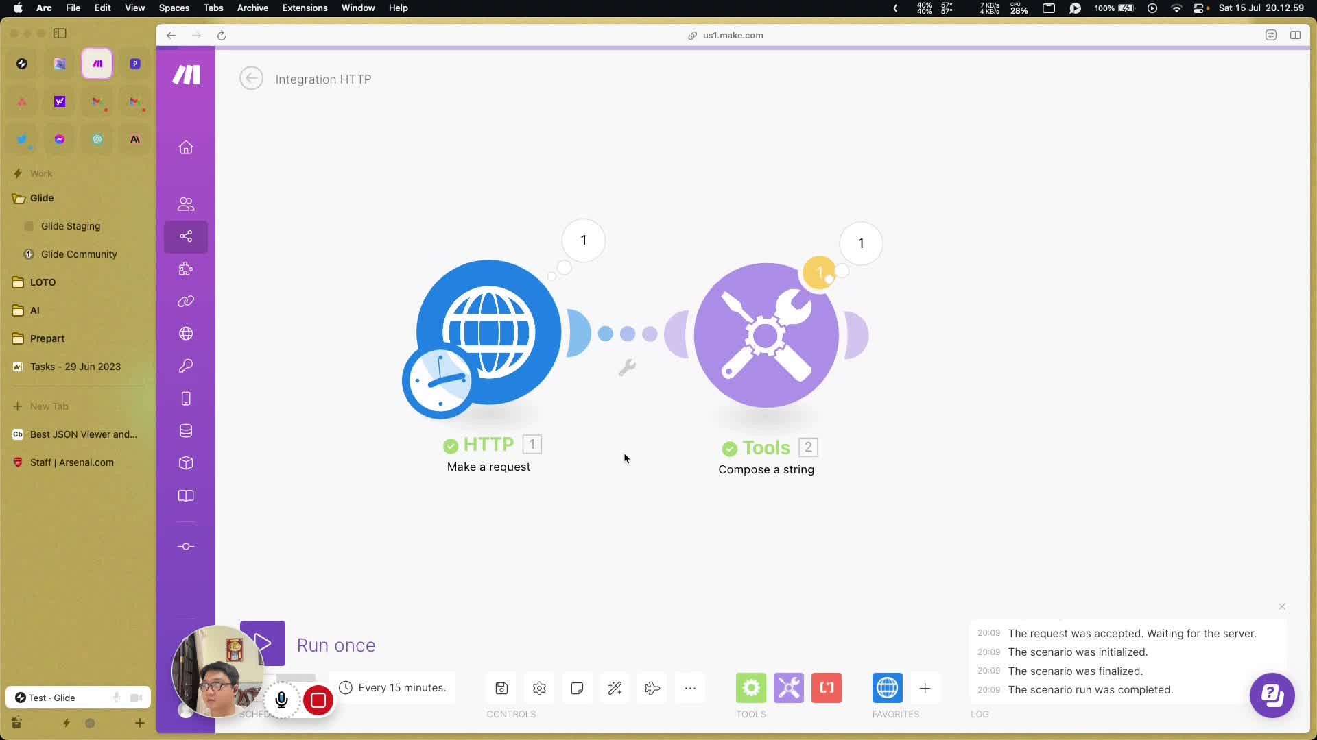The height and width of the screenshot is (740, 1317).
Task: Click the Explain flow airplane icon
Action: [652, 688]
